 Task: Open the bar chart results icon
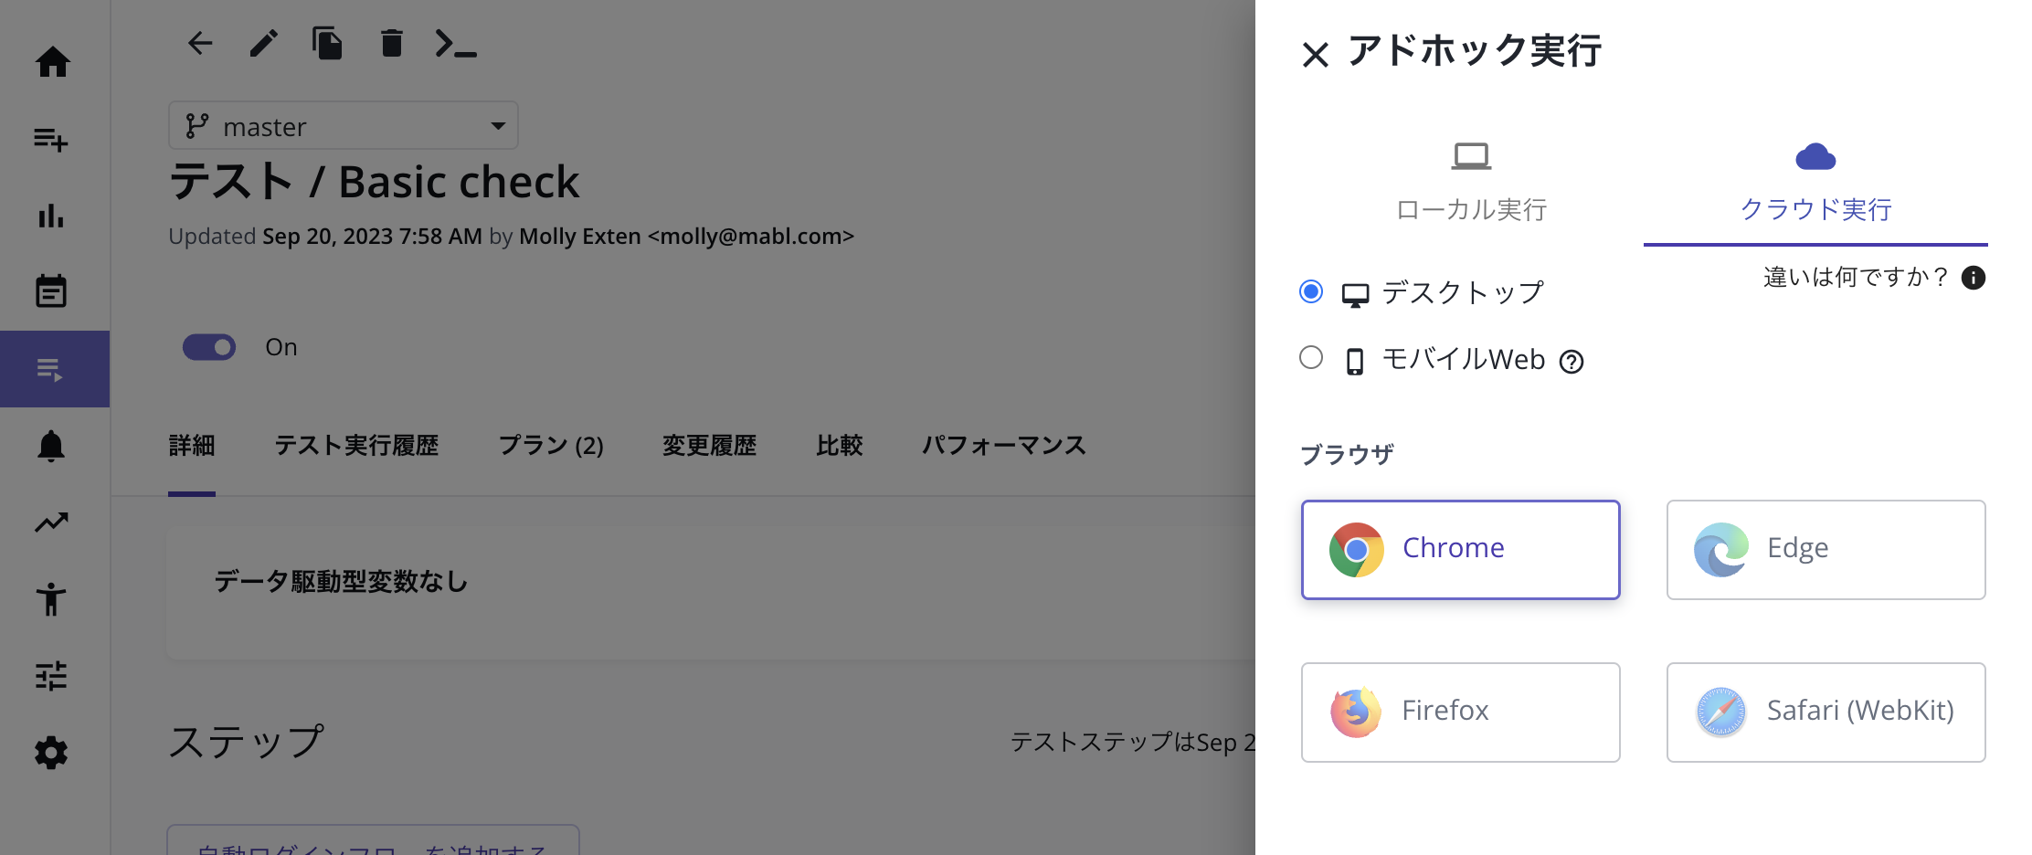coord(51,216)
